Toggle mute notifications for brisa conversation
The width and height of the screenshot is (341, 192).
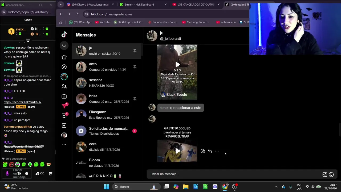click(x=135, y=99)
